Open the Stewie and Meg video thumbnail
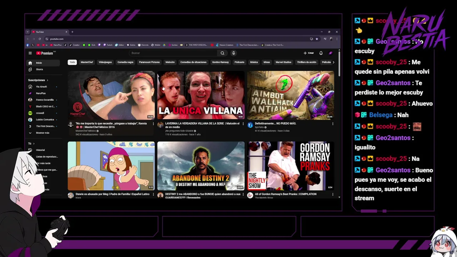The height and width of the screenshot is (257, 457). pyautogui.click(x=111, y=166)
